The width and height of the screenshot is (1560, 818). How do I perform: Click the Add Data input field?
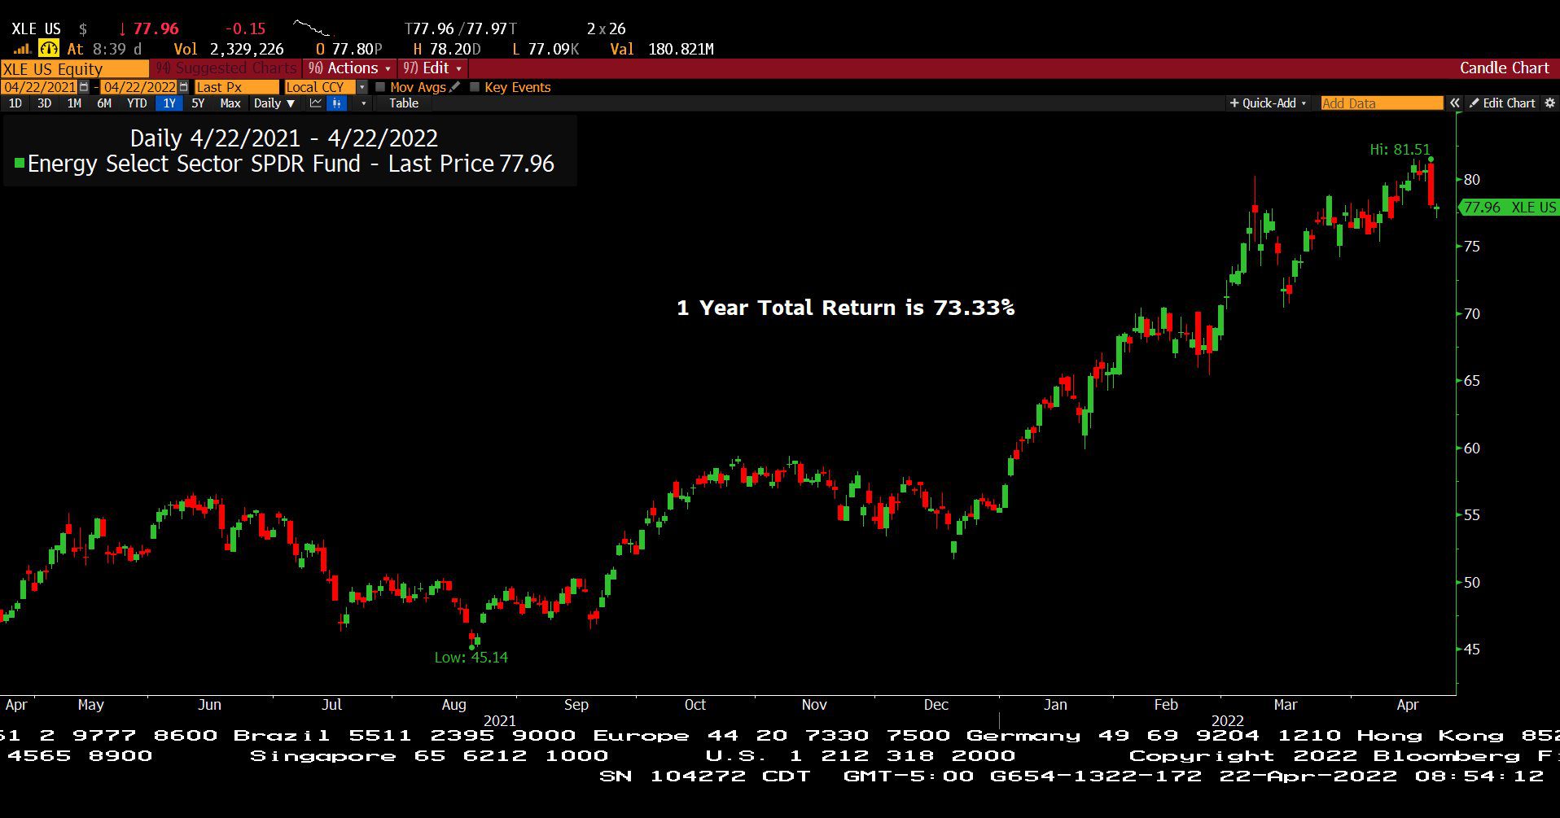pyautogui.click(x=1382, y=103)
